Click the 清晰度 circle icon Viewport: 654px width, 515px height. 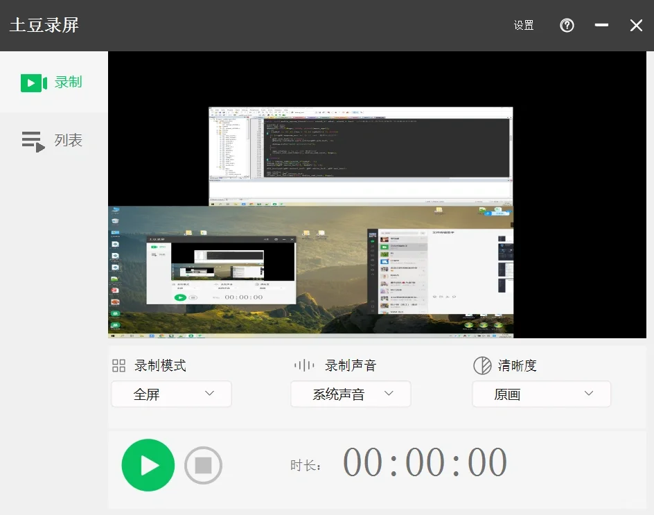pyautogui.click(x=482, y=365)
